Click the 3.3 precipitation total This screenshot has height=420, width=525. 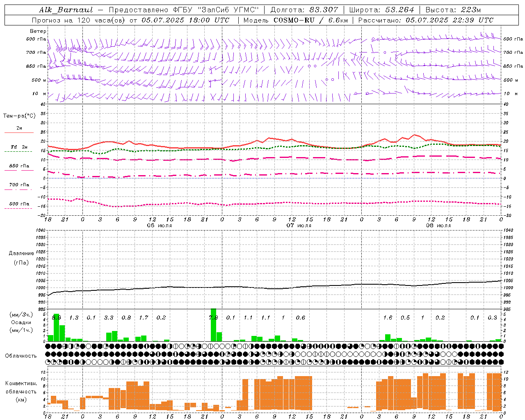tap(109, 317)
